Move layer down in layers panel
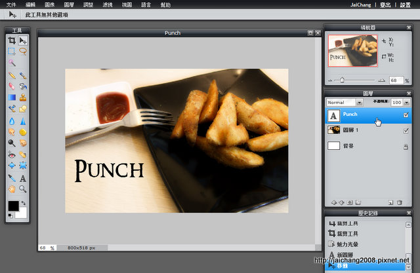Image resolution: width=420 pixels, height=273 pixels. 341,202
